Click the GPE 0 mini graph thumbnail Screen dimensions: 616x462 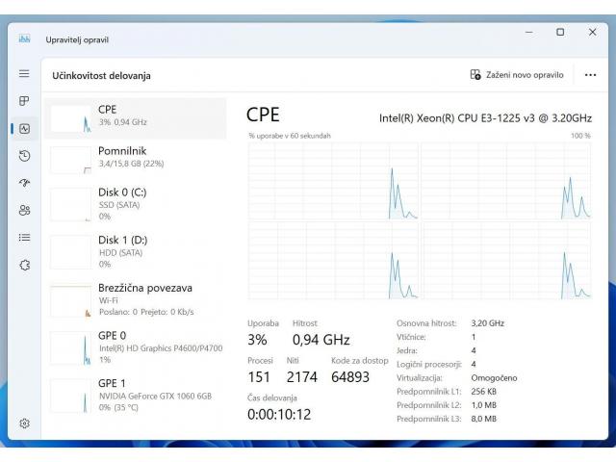tap(70, 348)
